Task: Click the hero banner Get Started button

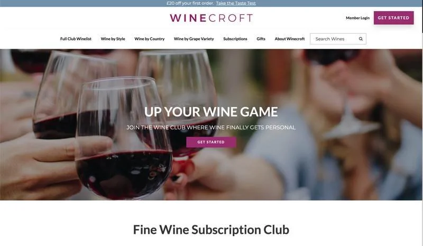Action: [x=211, y=142]
